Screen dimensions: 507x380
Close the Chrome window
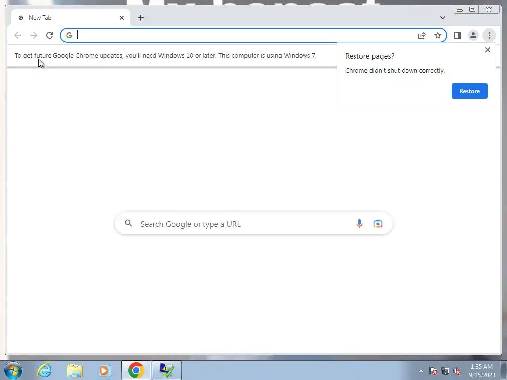pos(489,10)
